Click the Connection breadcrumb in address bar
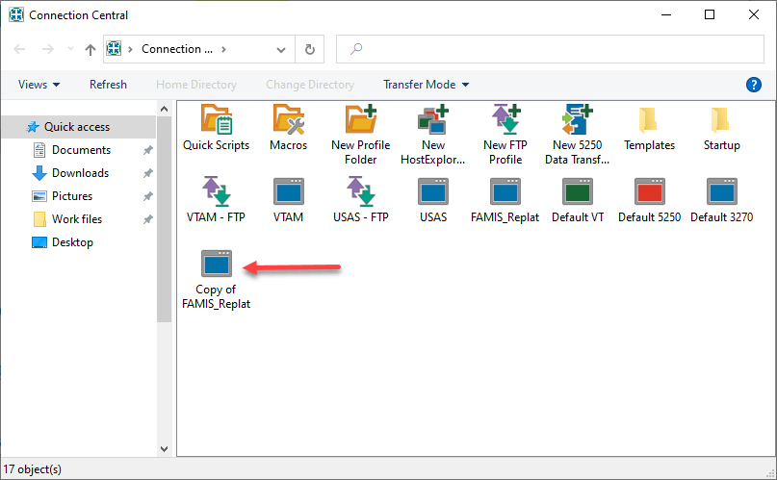This screenshot has width=777, height=480. [x=177, y=49]
